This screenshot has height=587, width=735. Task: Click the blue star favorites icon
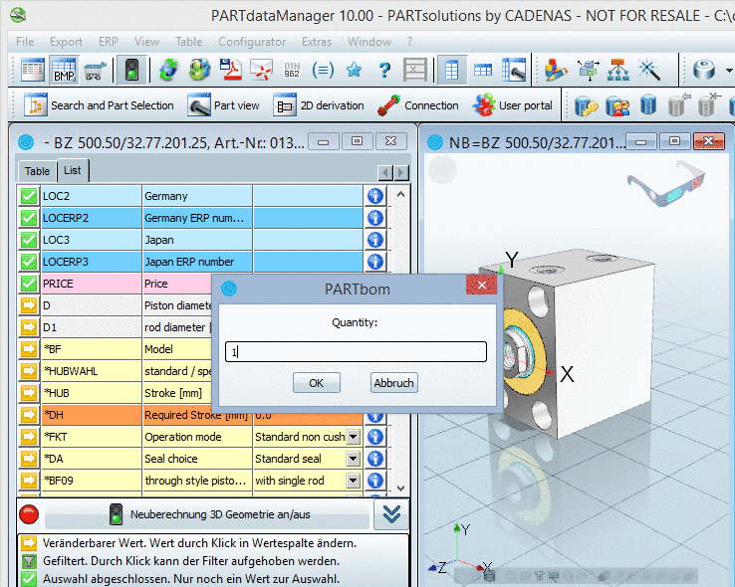click(354, 71)
